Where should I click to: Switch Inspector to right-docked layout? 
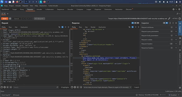[x=167, y=23]
